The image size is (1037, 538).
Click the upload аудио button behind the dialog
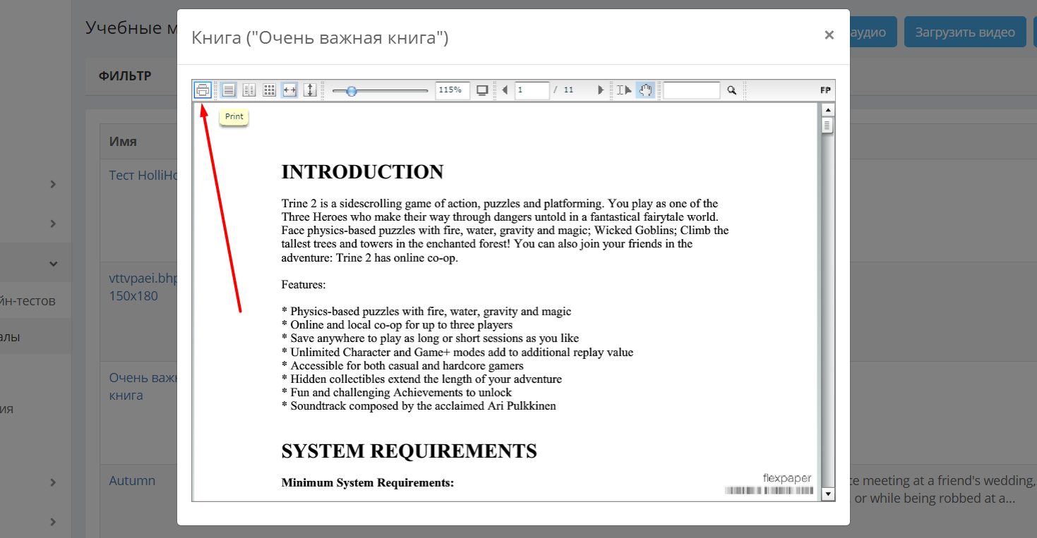[x=873, y=32]
